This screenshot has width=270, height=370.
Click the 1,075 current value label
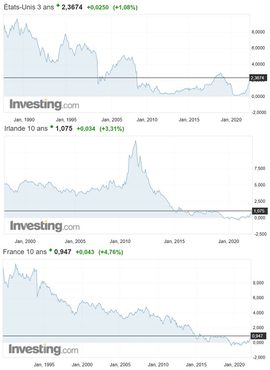point(259,211)
